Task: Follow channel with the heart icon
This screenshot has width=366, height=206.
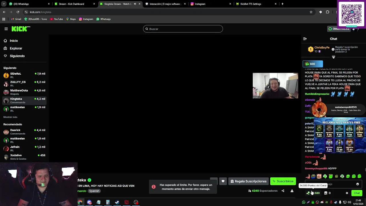Action: pyautogui.click(x=223, y=181)
